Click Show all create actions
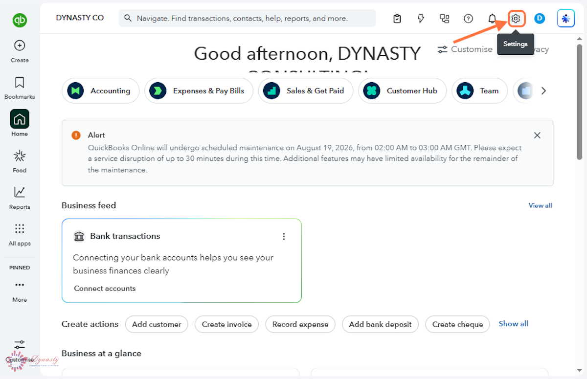The height and width of the screenshot is (379, 587). tap(514, 324)
